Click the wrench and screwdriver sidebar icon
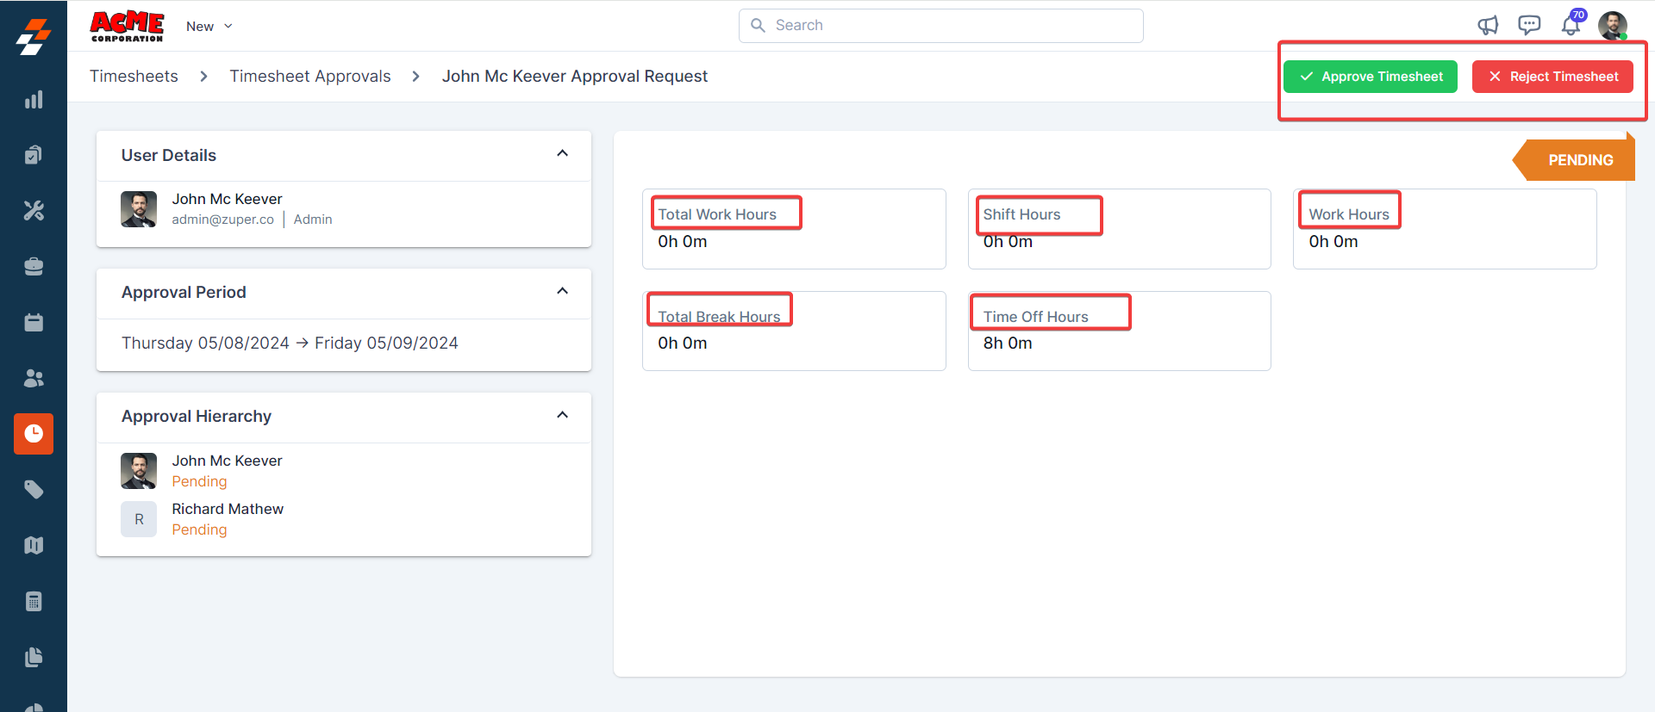The image size is (1655, 712). (34, 211)
